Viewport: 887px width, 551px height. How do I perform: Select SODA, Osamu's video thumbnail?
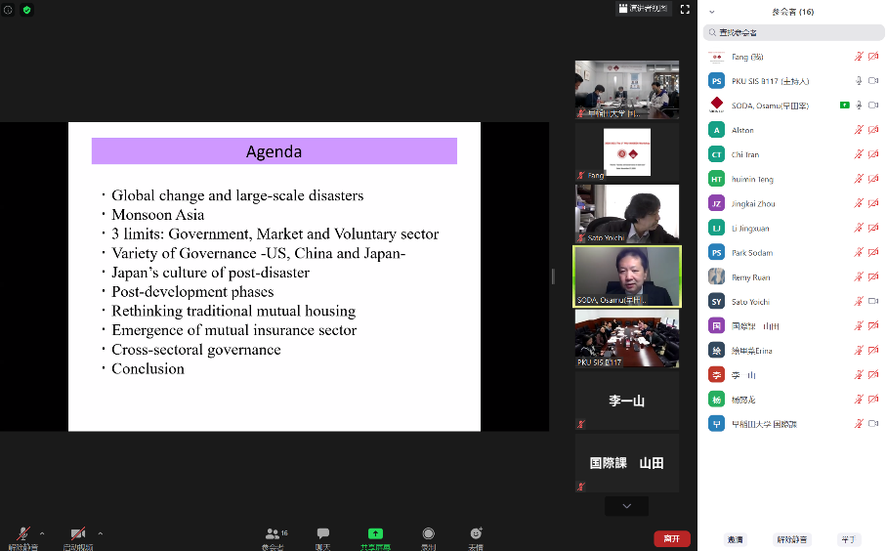tap(626, 276)
